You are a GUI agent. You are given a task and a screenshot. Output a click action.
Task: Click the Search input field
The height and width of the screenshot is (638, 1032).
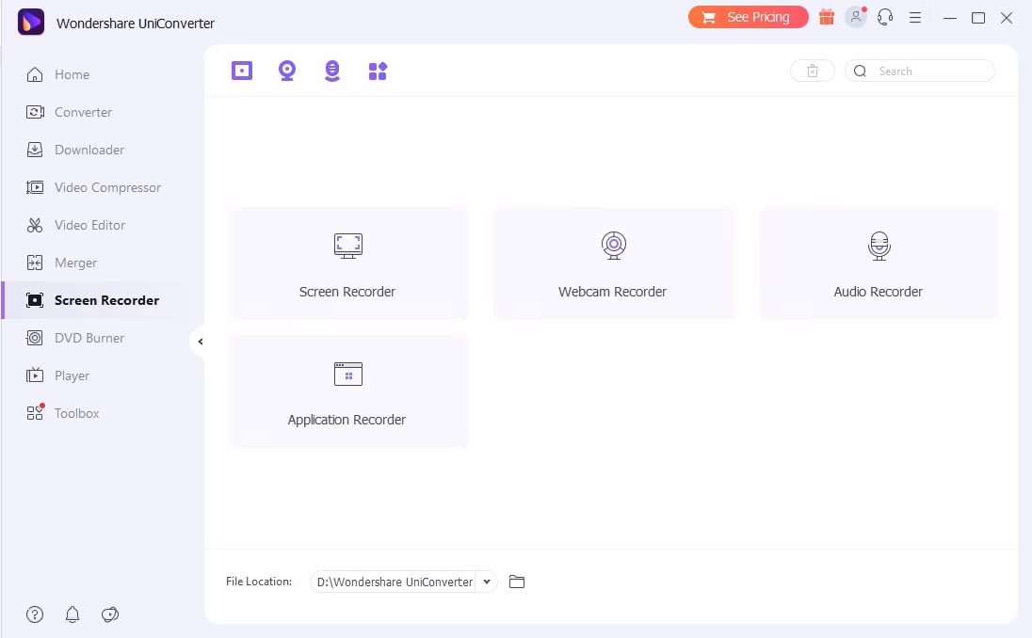point(919,71)
